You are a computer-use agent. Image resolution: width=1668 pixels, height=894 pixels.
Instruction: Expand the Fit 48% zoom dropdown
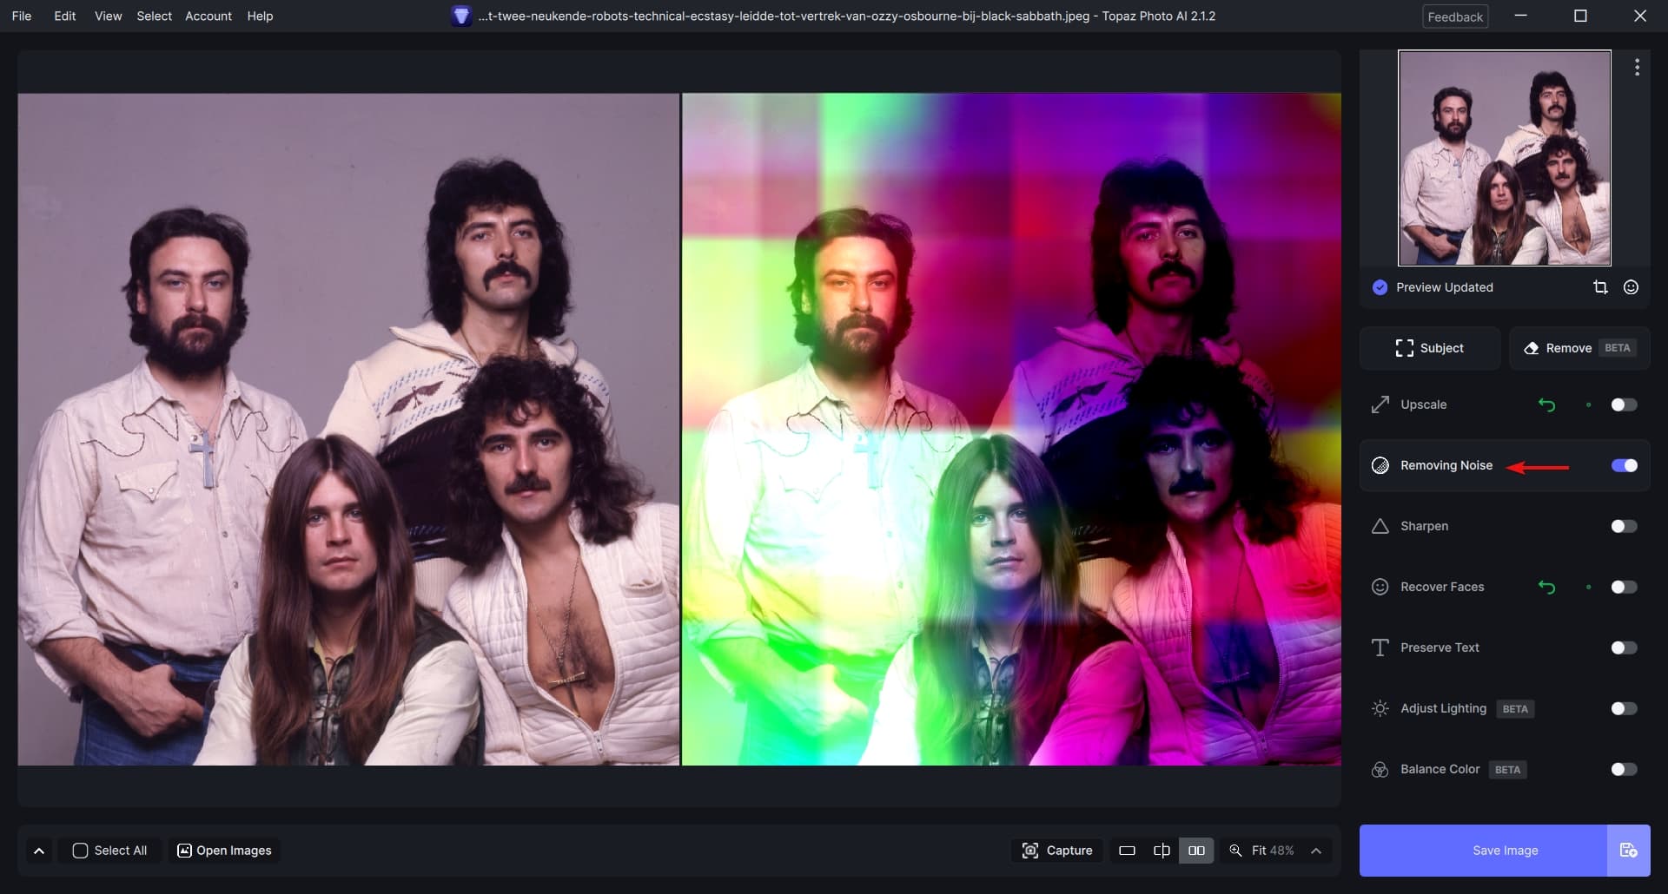pyautogui.click(x=1316, y=851)
